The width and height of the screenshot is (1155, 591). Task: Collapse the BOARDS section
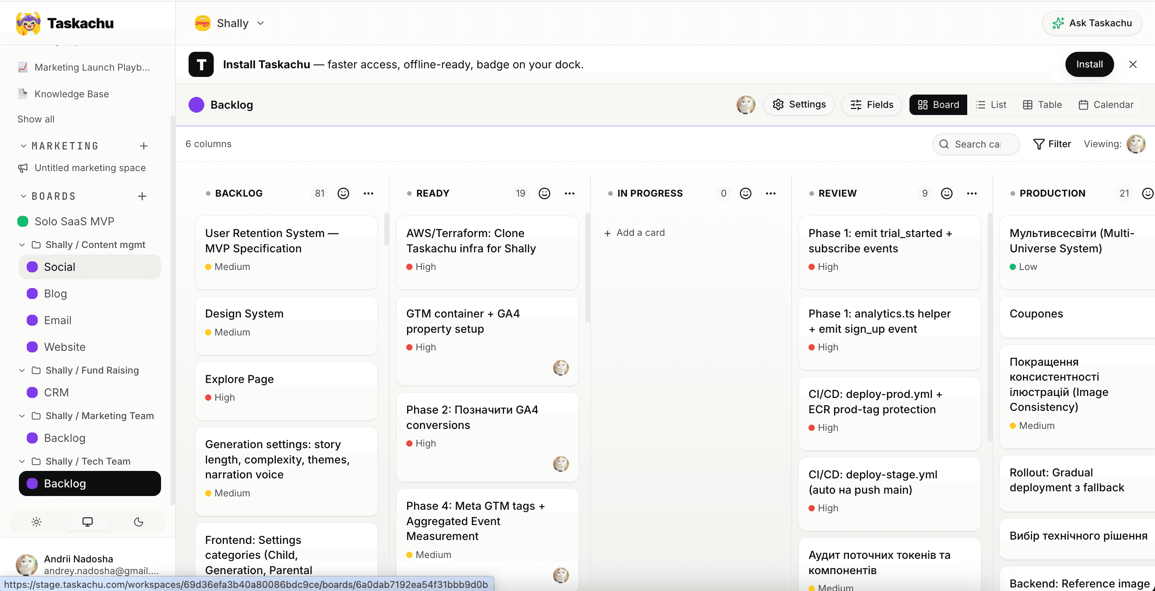point(24,196)
